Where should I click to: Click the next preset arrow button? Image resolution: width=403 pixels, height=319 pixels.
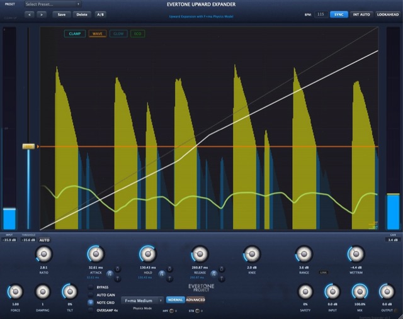coord(42,14)
